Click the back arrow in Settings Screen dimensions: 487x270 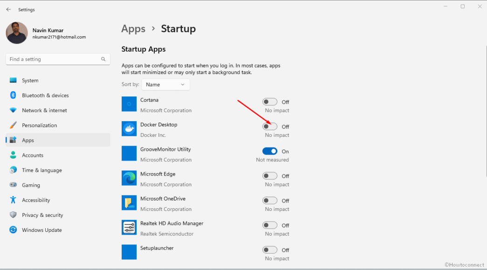(x=8, y=9)
